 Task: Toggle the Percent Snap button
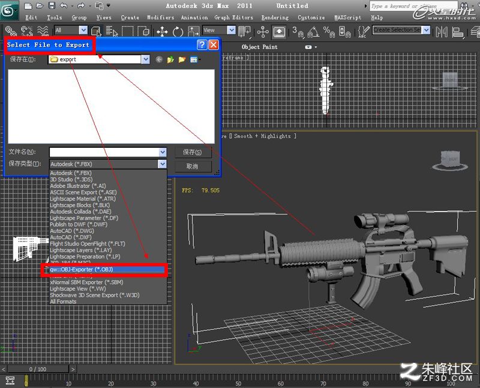tap(329, 31)
